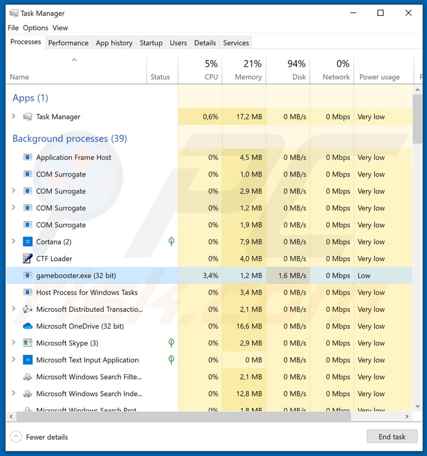Viewport: 427px width, 456px height.
Task: Click the Background processes (39) heading
Action: tap(70, 139)
